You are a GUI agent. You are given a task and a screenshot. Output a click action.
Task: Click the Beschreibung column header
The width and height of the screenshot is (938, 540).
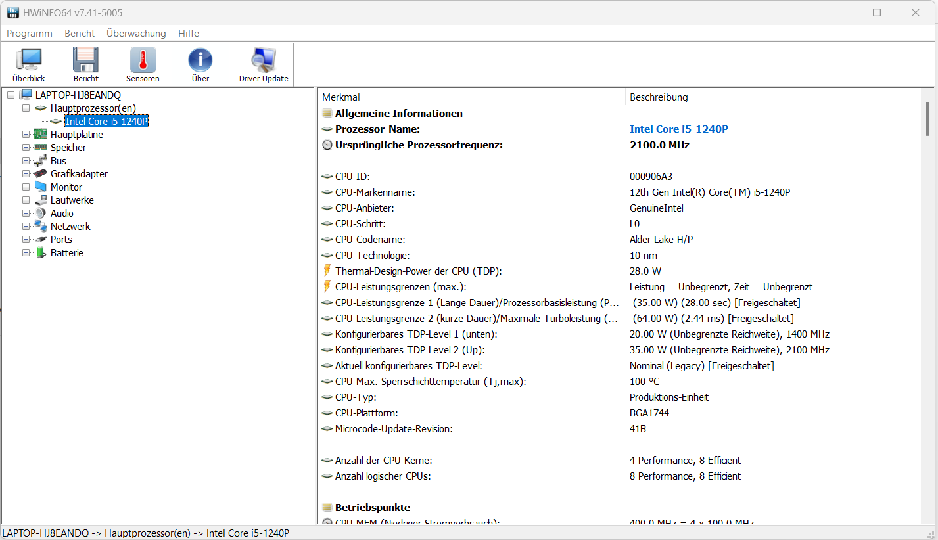(659, 97)
